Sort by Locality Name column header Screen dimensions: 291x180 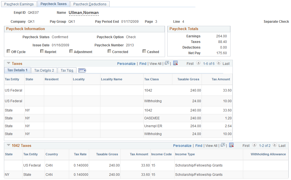112,79
